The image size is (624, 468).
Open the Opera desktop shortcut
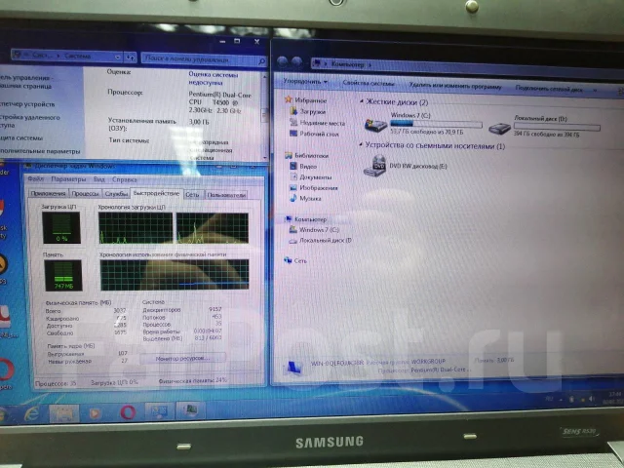pos(6,370)
